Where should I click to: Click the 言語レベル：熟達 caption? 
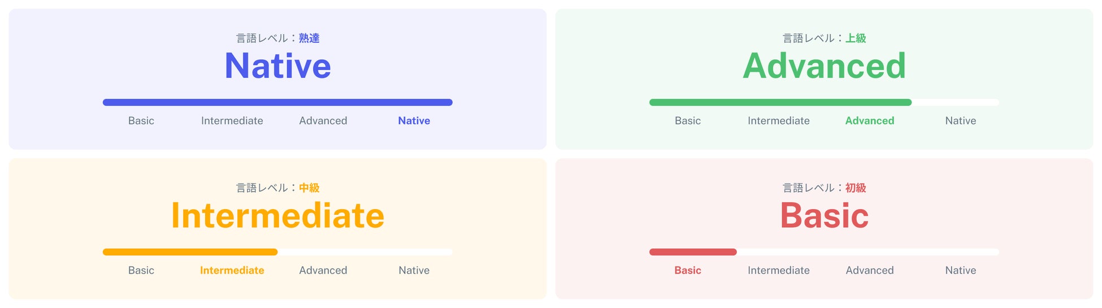pyautogui.click(x=277, y=38)
